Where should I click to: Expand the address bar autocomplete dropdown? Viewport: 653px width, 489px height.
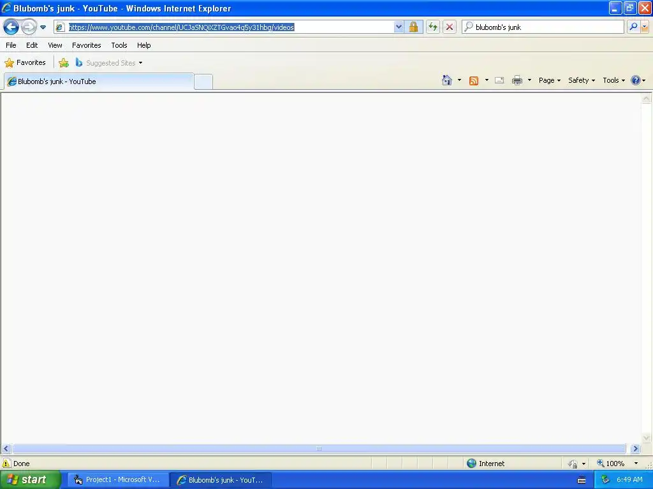pos(399,27)
